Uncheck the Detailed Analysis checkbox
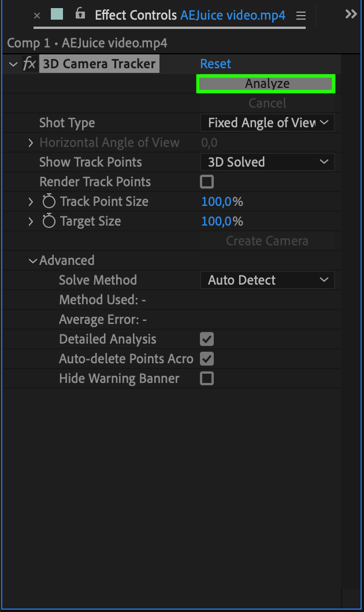 207,340
